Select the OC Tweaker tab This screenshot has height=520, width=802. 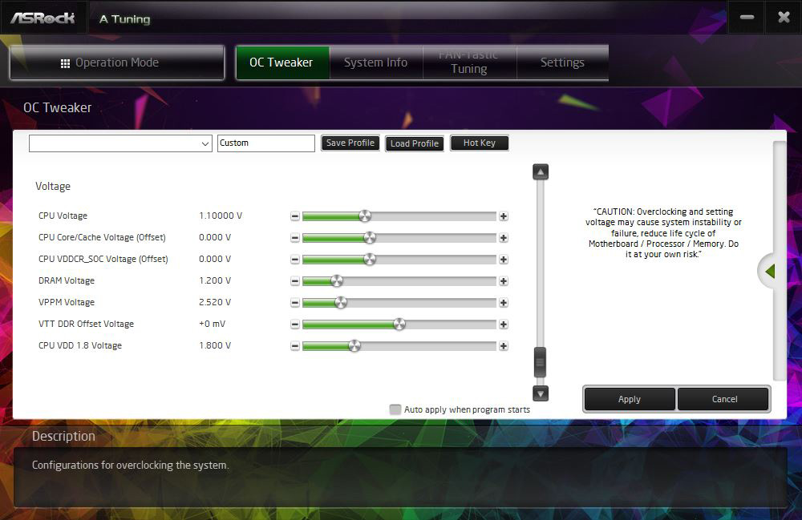(x=282, y=62)
